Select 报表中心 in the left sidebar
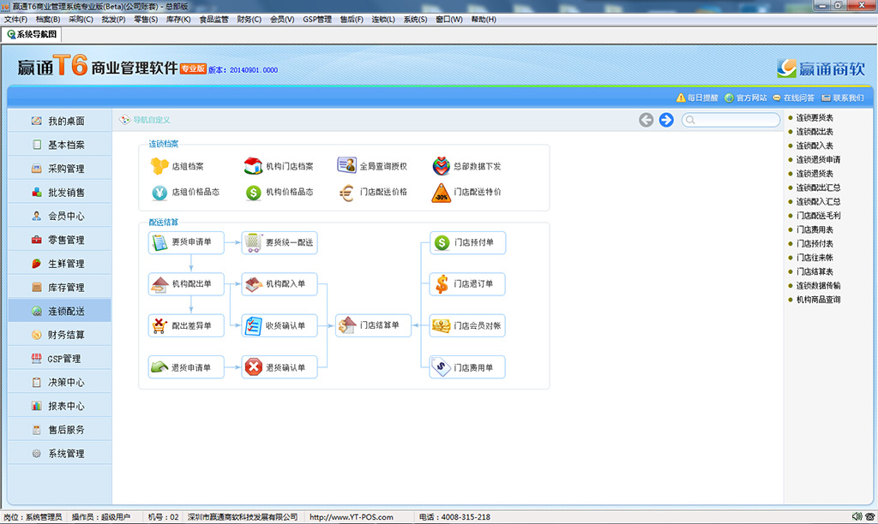 66,407
